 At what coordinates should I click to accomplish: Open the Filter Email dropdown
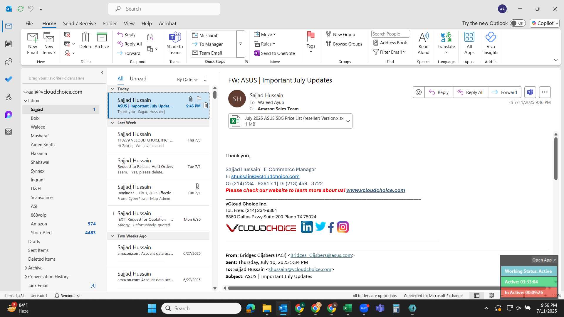click(x=389, y=52)
